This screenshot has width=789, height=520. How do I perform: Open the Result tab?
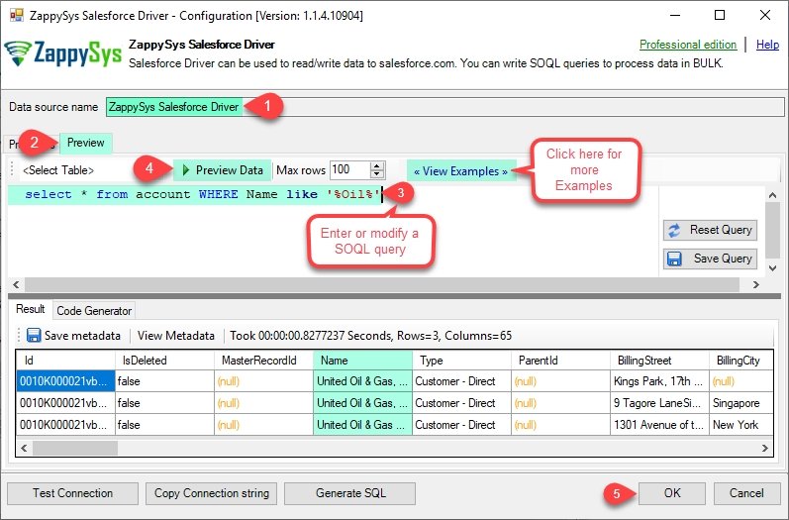30,309
